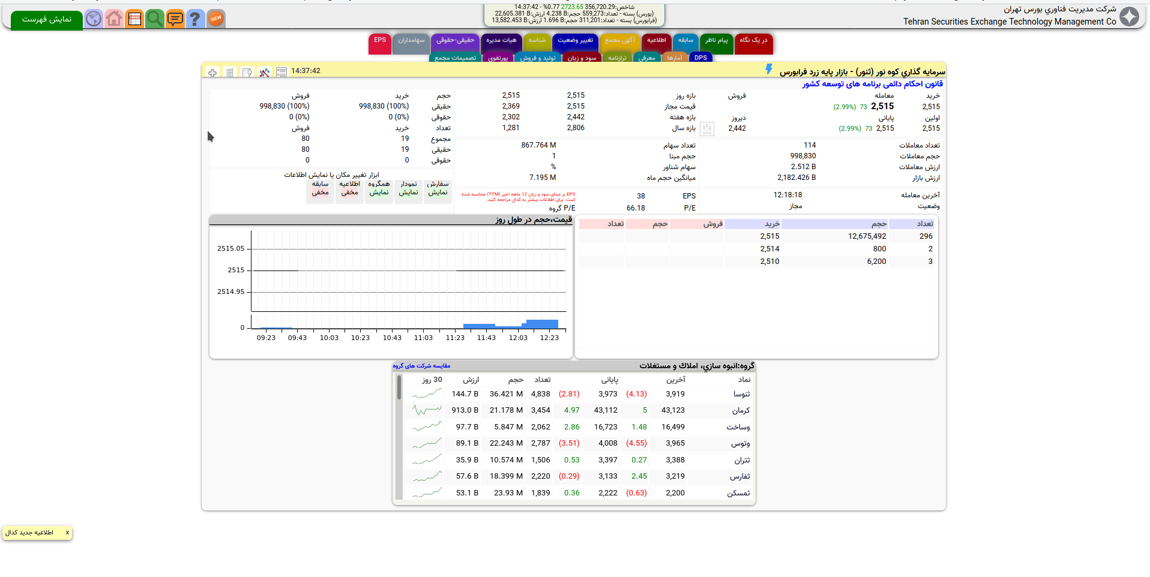Screen dimensions: 1150x577
Task: Click the market index ticker at top
Action: click(574, 14)
